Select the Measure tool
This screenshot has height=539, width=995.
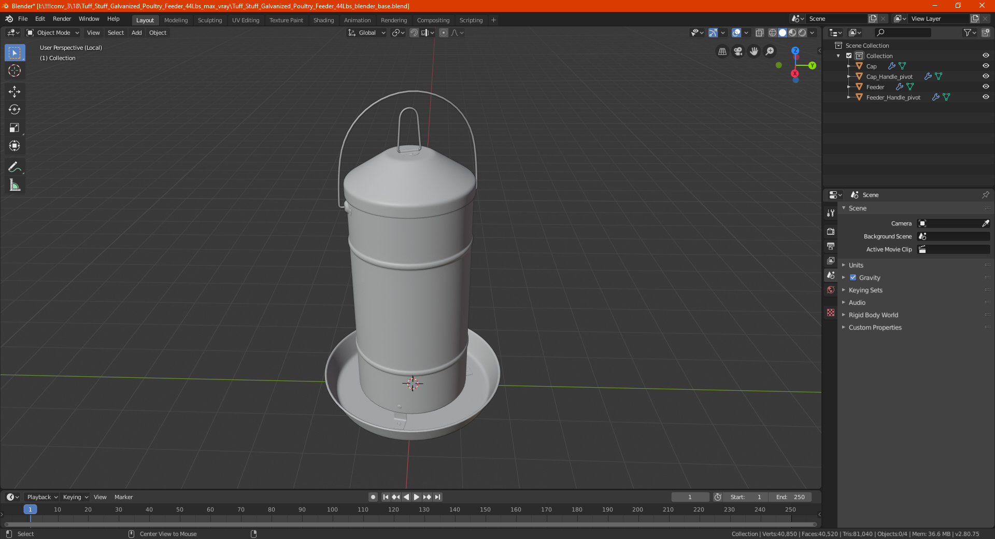tap(15, 185)
